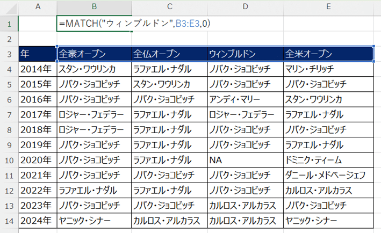Click the アンディ・マリー cell
Screen dimensions: 381x233
click(246, 99)
